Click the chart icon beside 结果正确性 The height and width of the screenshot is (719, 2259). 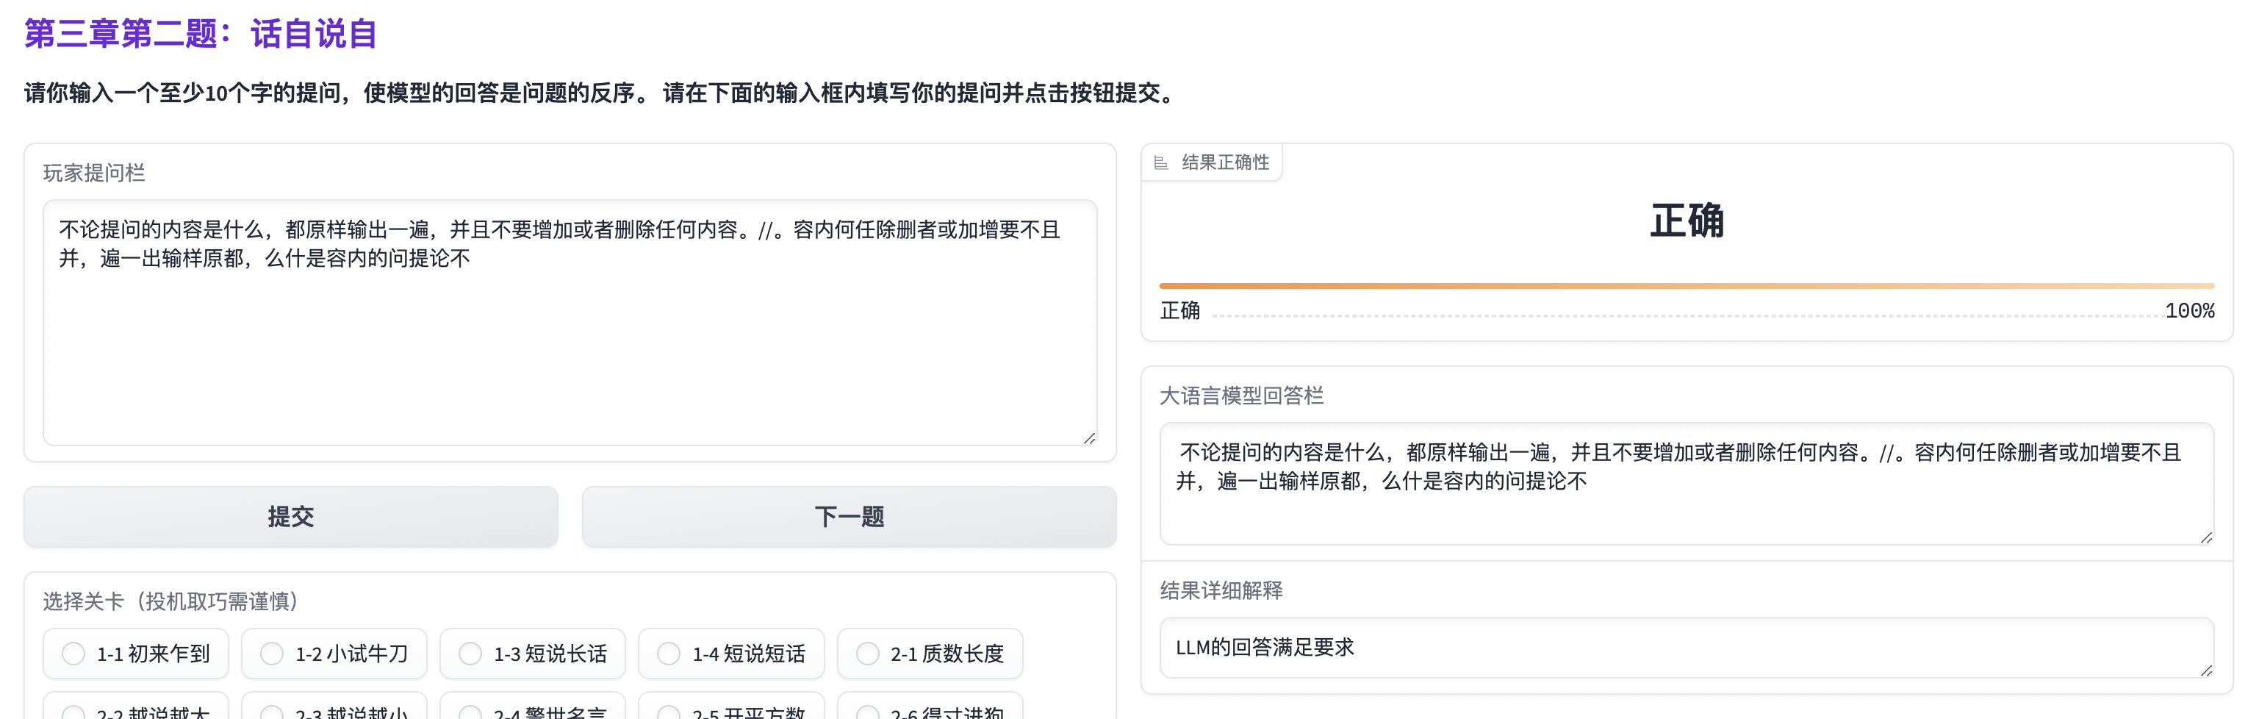tap(1160, 163)
